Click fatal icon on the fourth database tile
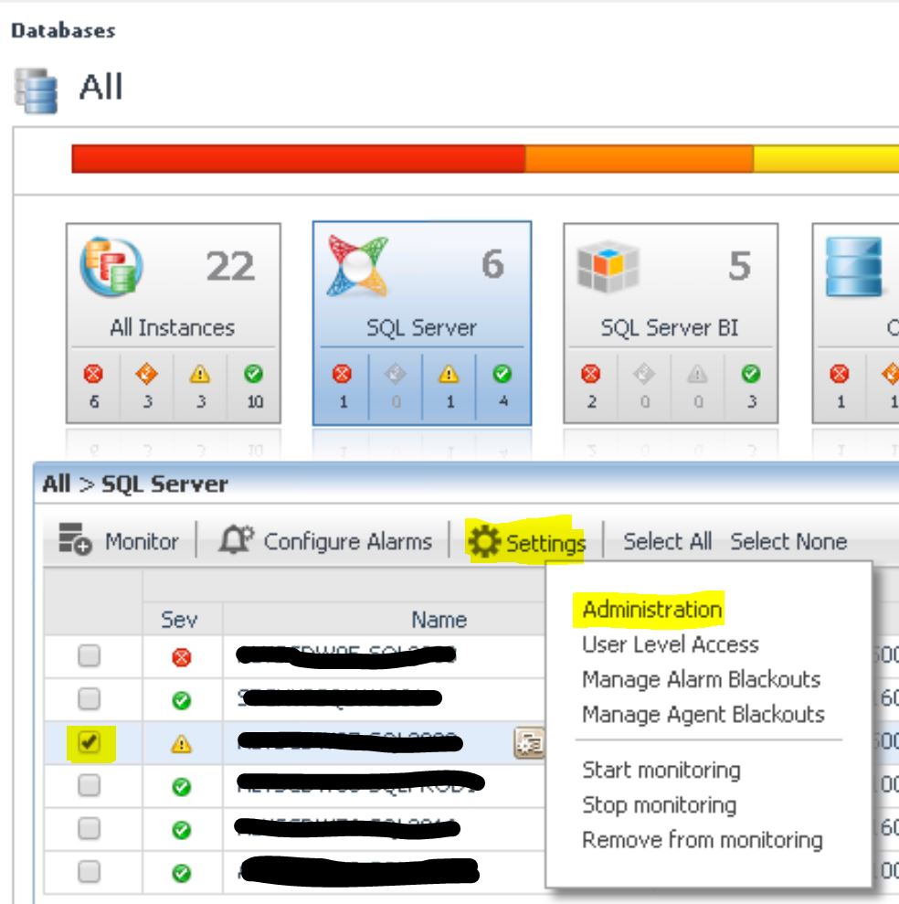The width and height of the screenshot is (899, 904). [x=840, y=374]
